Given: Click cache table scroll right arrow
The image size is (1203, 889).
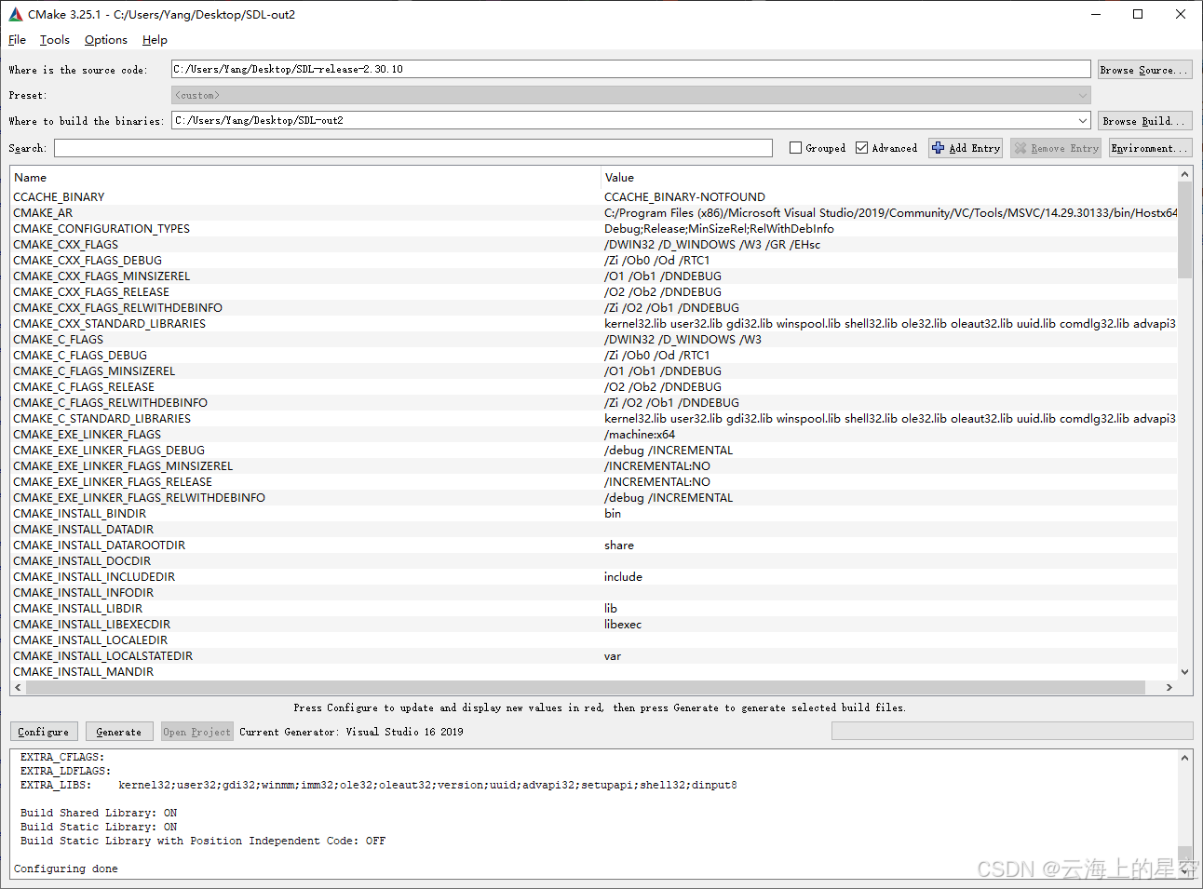Looking at the screenshot, I should [1169, 687].
